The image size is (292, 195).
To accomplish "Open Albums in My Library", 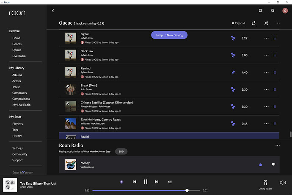I will [x=17, y=75].
